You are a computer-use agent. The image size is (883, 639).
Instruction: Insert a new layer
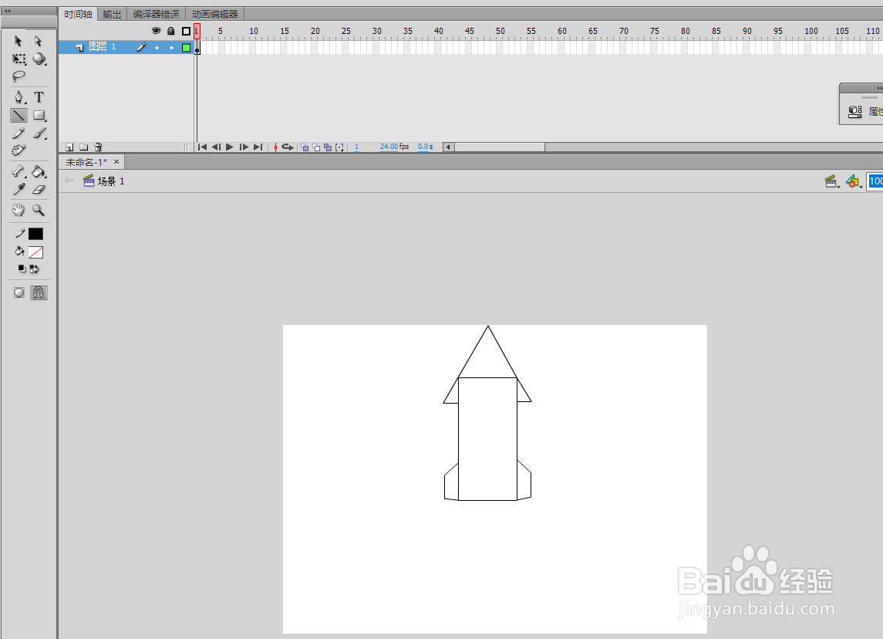point(69,147)
